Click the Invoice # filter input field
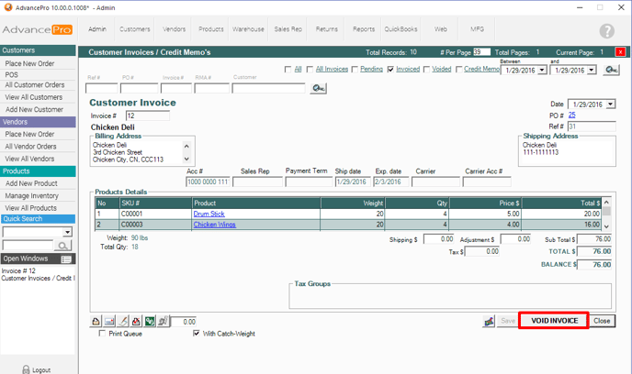Viewport: 632px width, 374px height. (176, 89)
